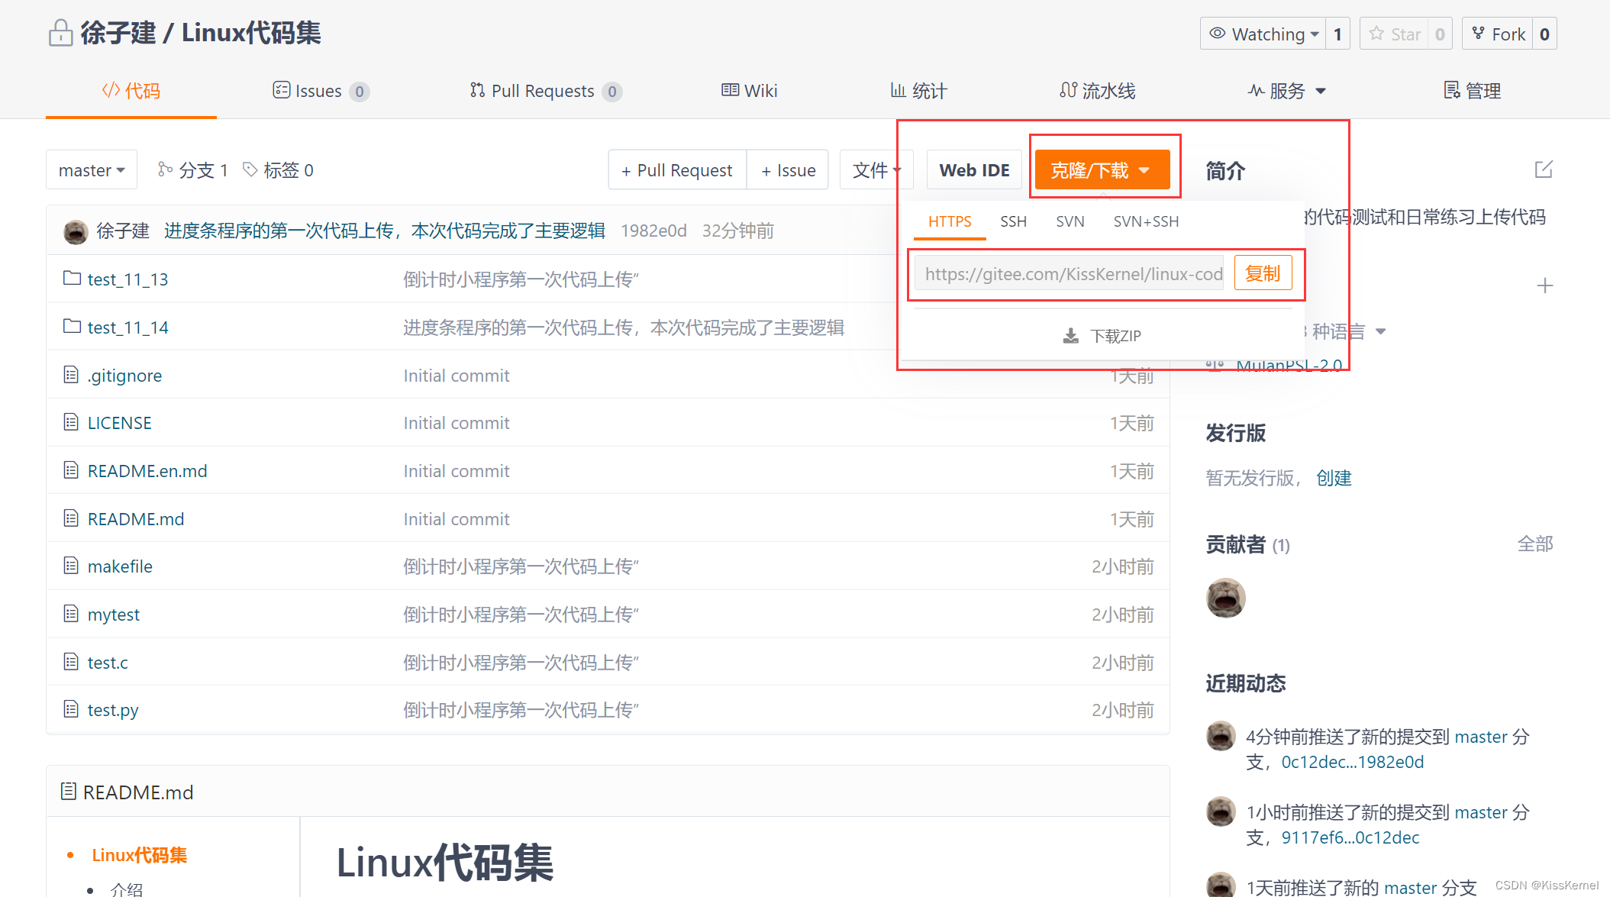1610x897 pixels.
Task: Open the test_11_13 folder
Action: coord(127,279)
